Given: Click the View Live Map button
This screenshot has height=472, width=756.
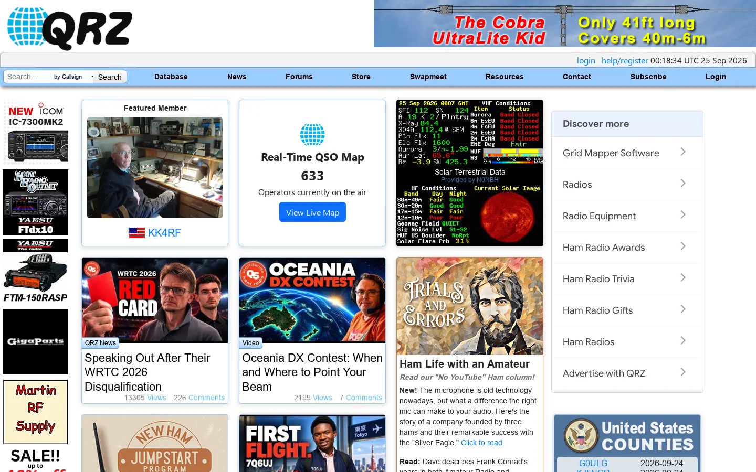Looking at the screenshot, I should [x=312, y=212].
